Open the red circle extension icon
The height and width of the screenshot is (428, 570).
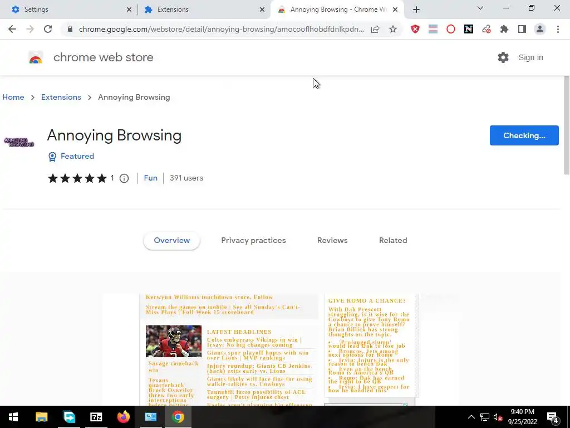click(x=451, y=29)
